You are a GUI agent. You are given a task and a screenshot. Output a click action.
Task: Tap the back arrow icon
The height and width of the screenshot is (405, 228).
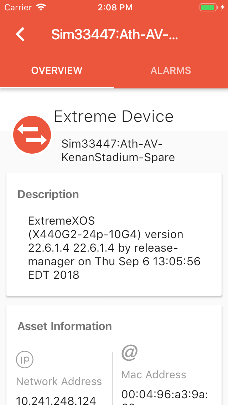pyautogui.click(x=20, y=34)
